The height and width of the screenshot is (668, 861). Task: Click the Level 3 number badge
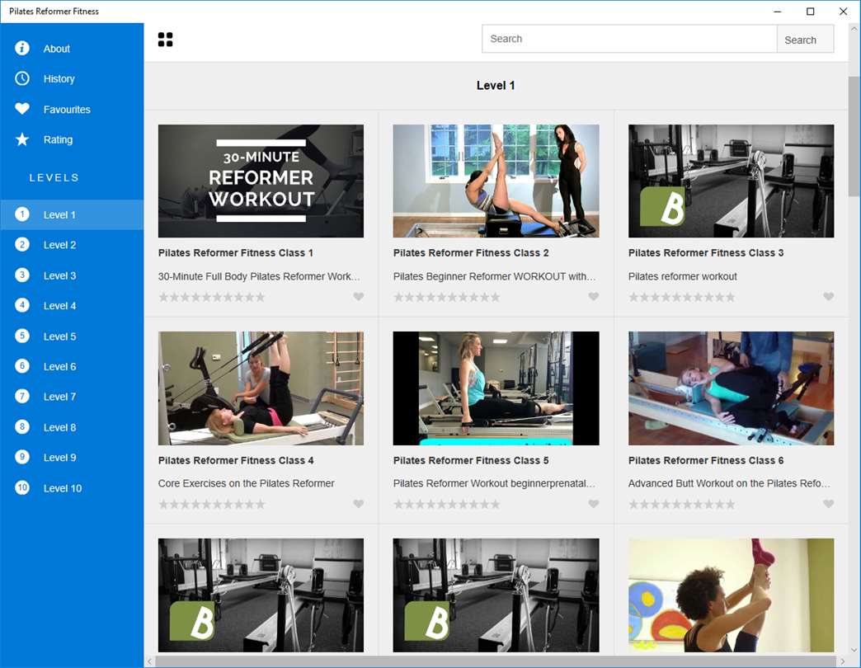22,275
